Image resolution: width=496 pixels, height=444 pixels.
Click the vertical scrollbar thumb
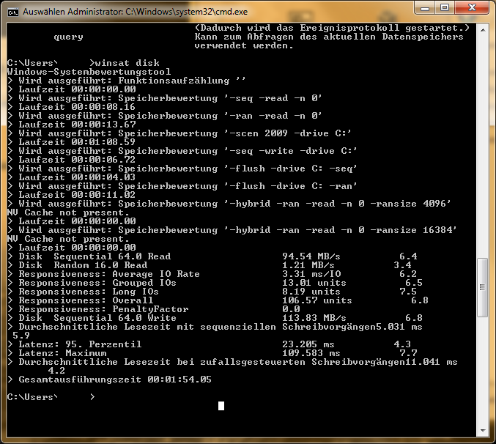[x=482, y=287]
